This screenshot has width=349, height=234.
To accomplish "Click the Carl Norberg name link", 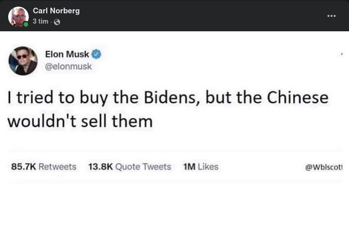I will 56,11.
